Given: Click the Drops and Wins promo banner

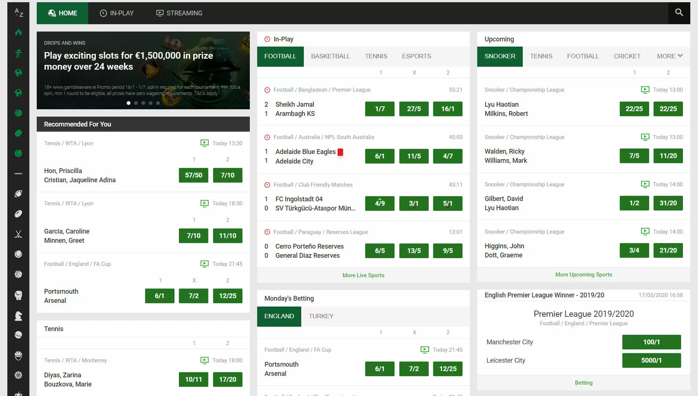Looking at the screenshot, I should click(143, 70).
